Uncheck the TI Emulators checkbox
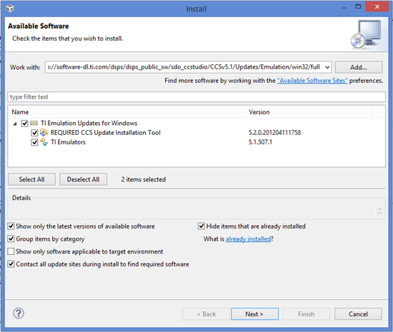 (x=34, y=142)
